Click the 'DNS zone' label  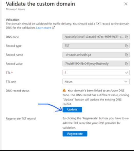pyautogui.click(x=12, y=37)
